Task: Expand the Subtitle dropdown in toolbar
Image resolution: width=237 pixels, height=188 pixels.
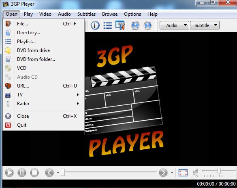Action: click(x=205, y=25)
